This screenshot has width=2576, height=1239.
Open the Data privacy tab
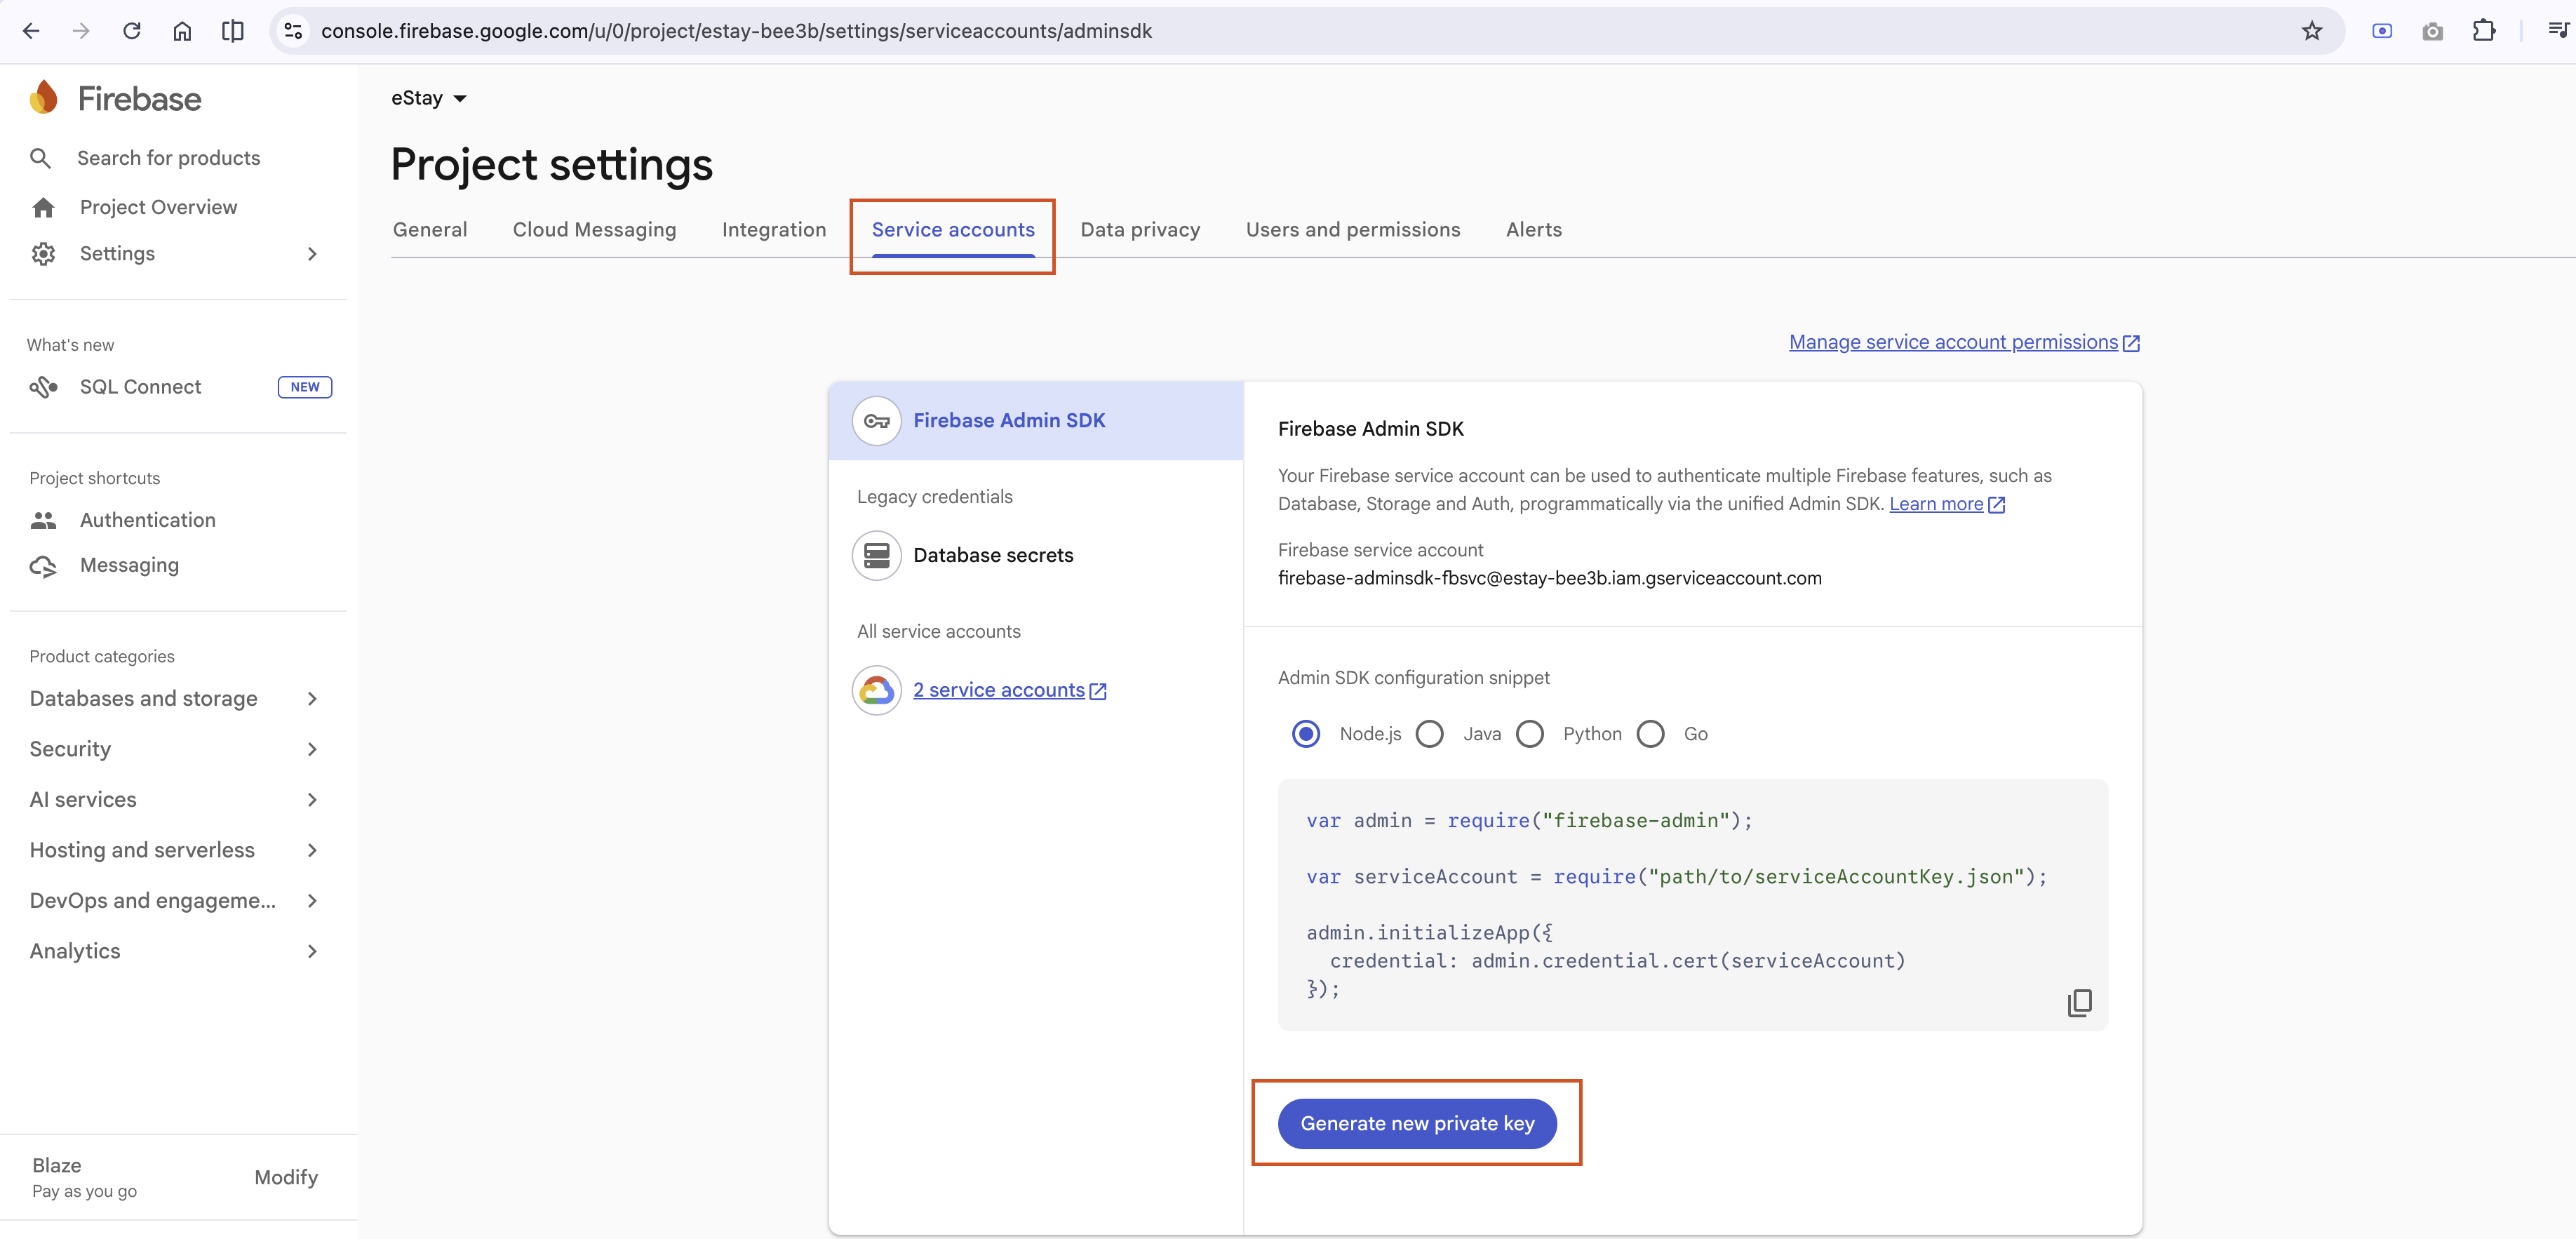coord(1140,230)
